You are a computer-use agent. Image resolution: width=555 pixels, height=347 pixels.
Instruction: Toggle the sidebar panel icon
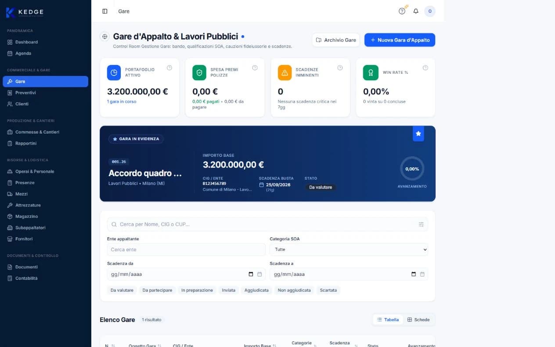point(105,11)
